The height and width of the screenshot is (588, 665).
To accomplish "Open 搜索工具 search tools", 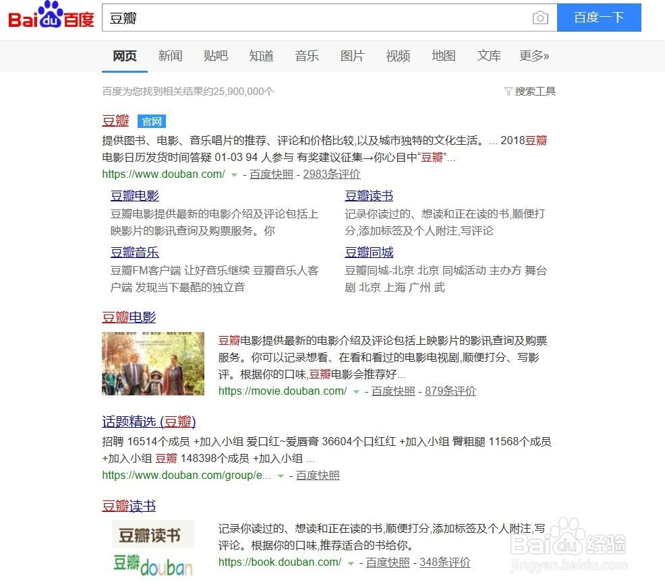I will pyautogui.click(x=535, y=91).
